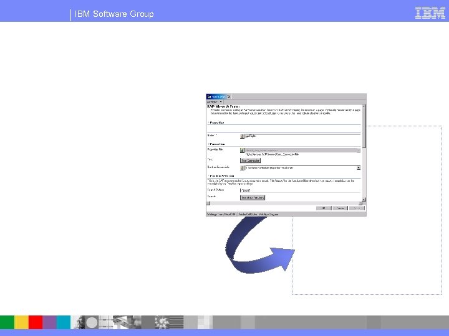Open the Runtime Credentials dropdown

pos(358,168)
